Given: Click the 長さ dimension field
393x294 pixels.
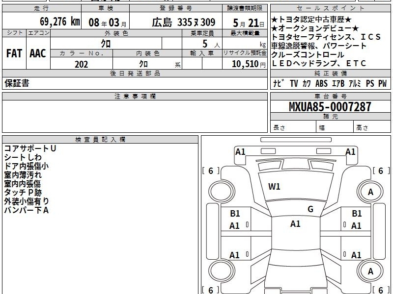Looking at the screenshot, I should (293, 127).
